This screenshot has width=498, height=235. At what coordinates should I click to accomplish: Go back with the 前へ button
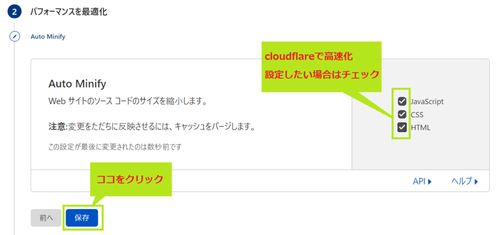[x=46, y=218]
